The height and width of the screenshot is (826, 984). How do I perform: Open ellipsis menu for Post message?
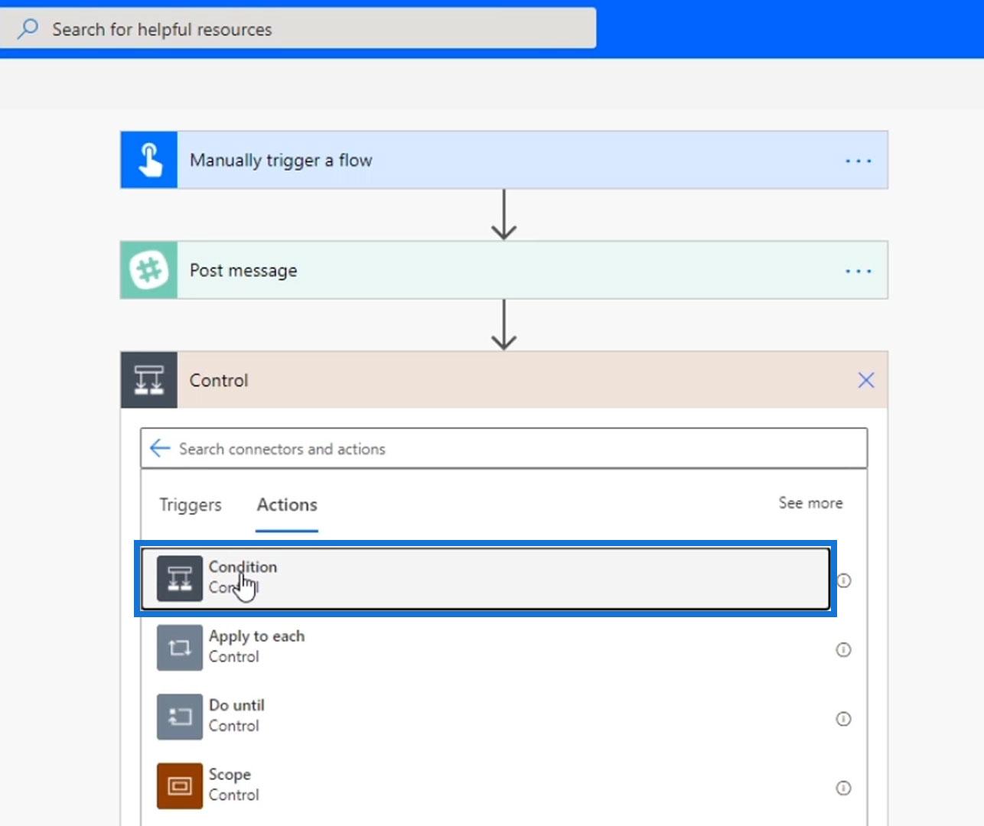(x=858, y=271)
